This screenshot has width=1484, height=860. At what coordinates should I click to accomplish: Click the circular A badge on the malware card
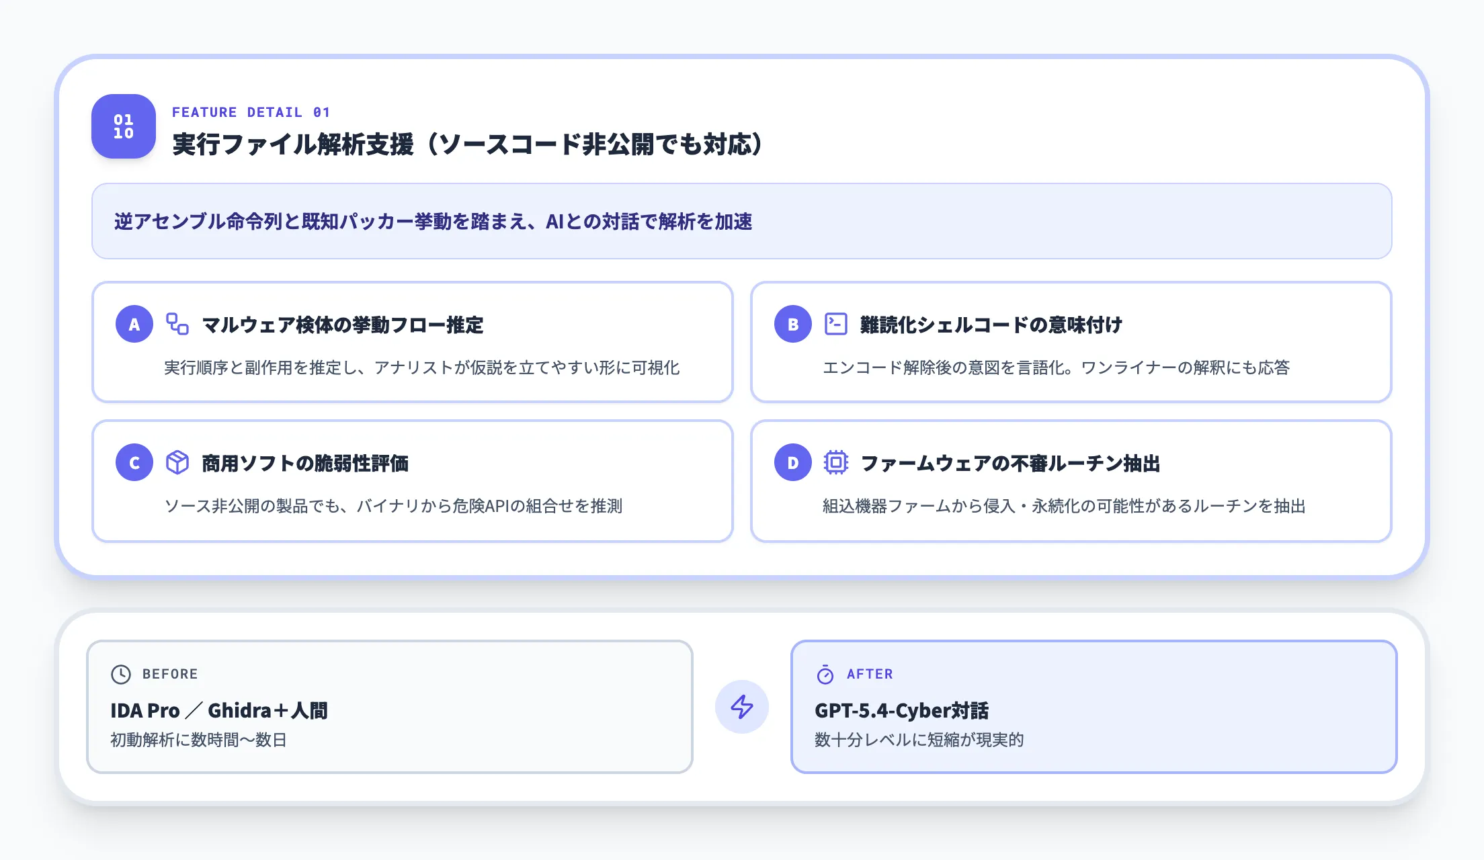pyautogui.click(x=134, y=325)
